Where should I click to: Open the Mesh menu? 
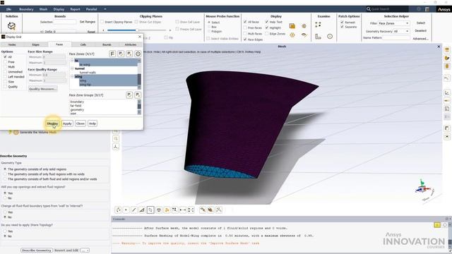pos(43,9)
